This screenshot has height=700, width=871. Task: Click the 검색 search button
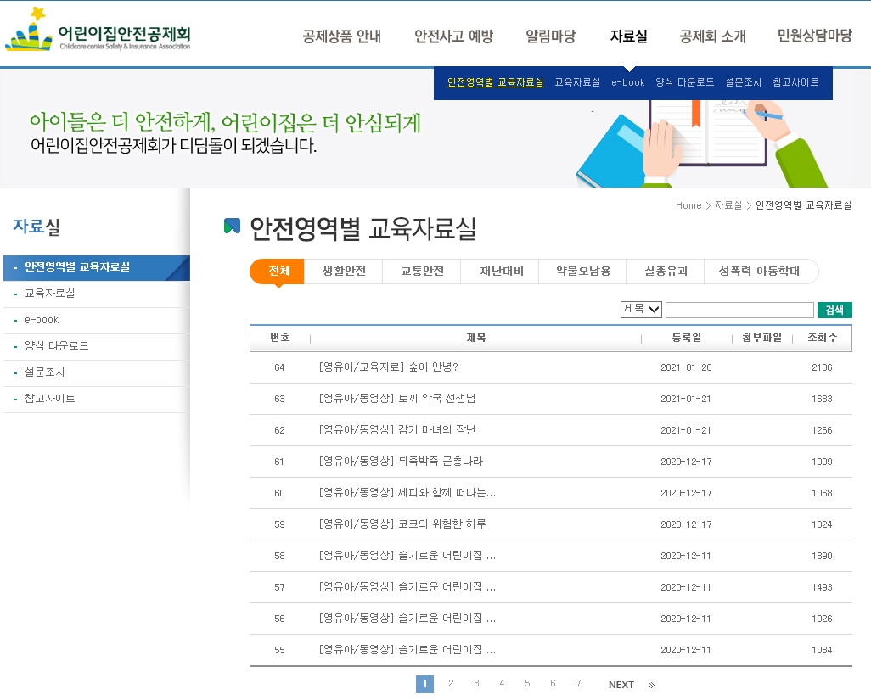pyautogui.click(x=834, y=311)
